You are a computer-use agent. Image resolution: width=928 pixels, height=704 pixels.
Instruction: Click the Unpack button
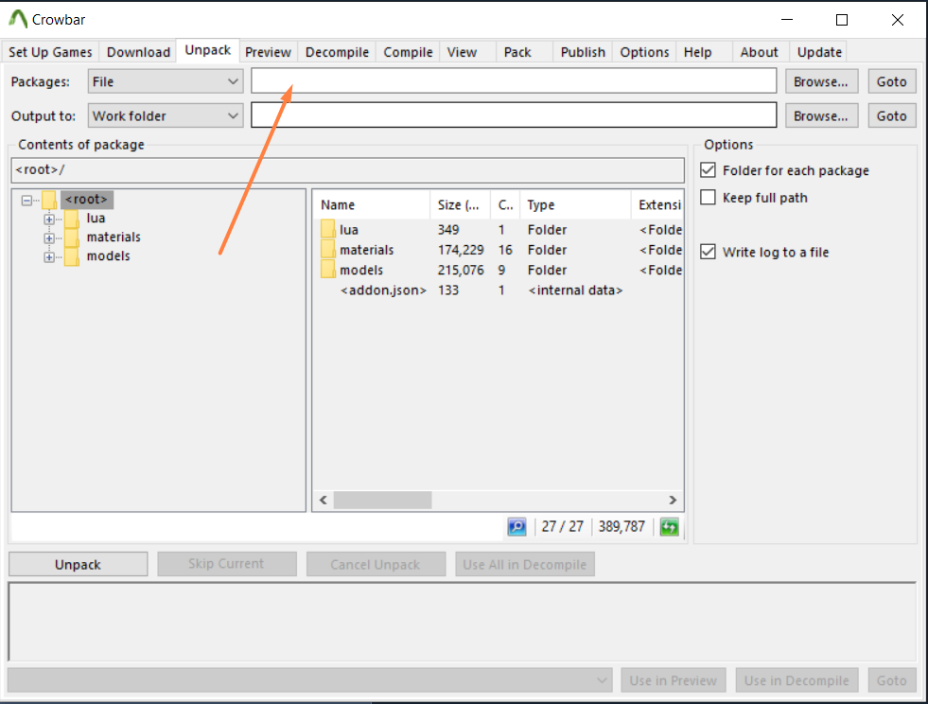(x=79, y=564)
